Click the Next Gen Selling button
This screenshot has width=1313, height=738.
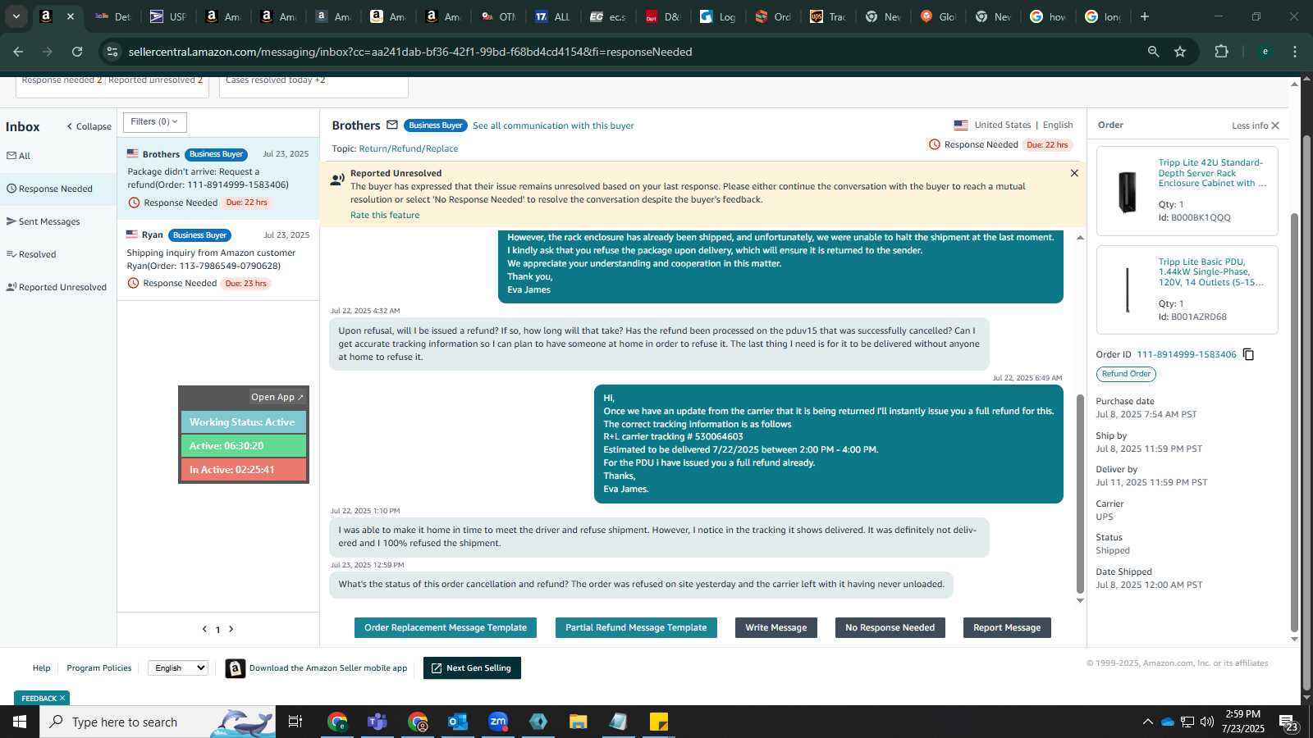[472, 668]
